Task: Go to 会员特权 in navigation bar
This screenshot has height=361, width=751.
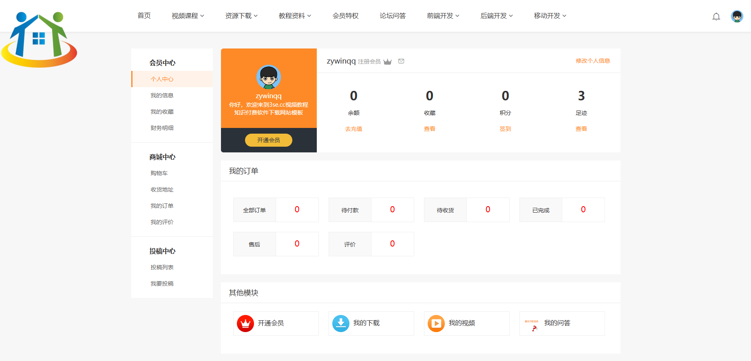Action: tap(345, 16)
